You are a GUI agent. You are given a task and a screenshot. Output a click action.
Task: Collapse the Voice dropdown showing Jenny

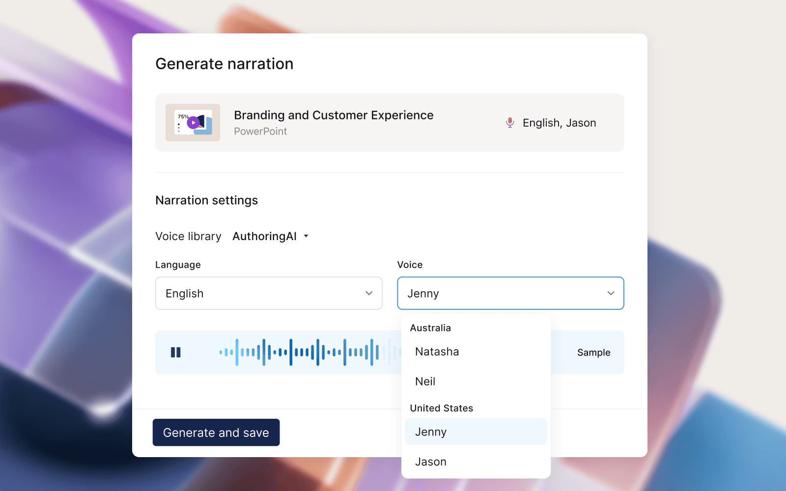coord(510,293)
